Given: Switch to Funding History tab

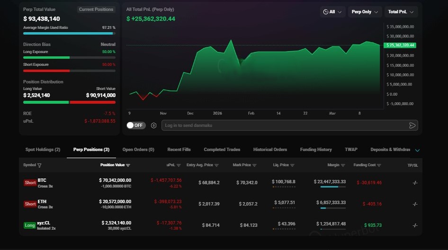Looking at the screenshot, I should pyautogui.click(x=316, y=150).
